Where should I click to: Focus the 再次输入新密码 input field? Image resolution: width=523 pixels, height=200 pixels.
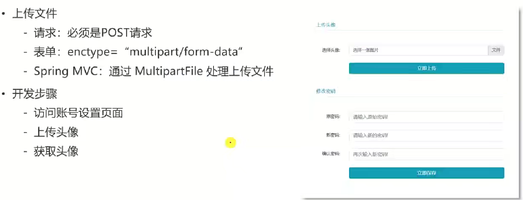coord(426,154)
